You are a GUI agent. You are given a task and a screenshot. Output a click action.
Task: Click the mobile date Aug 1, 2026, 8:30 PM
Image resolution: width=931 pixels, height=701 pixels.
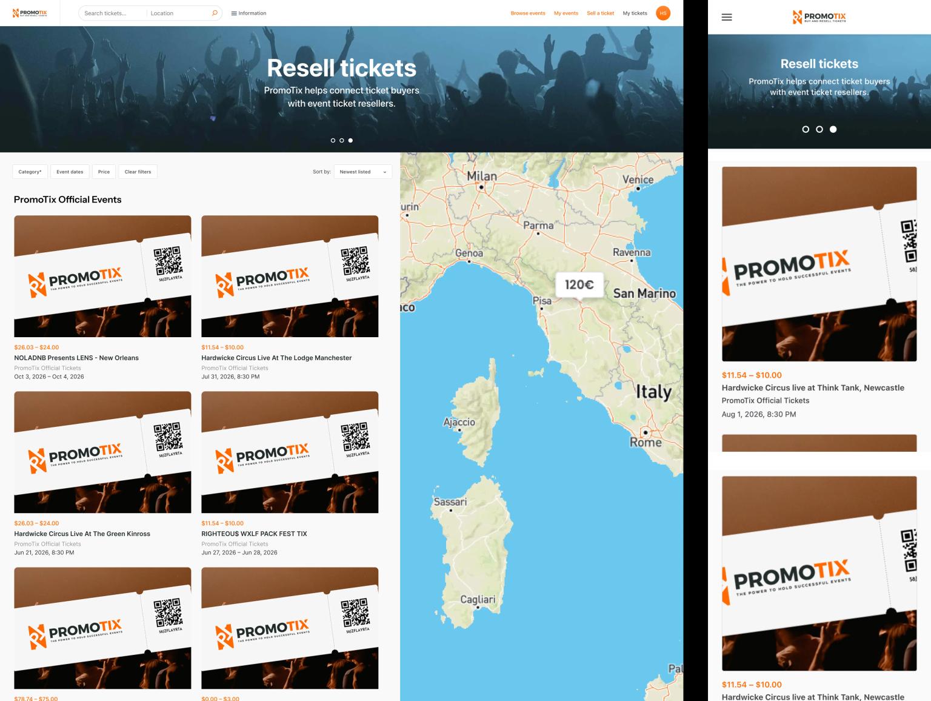coord(759,414)
